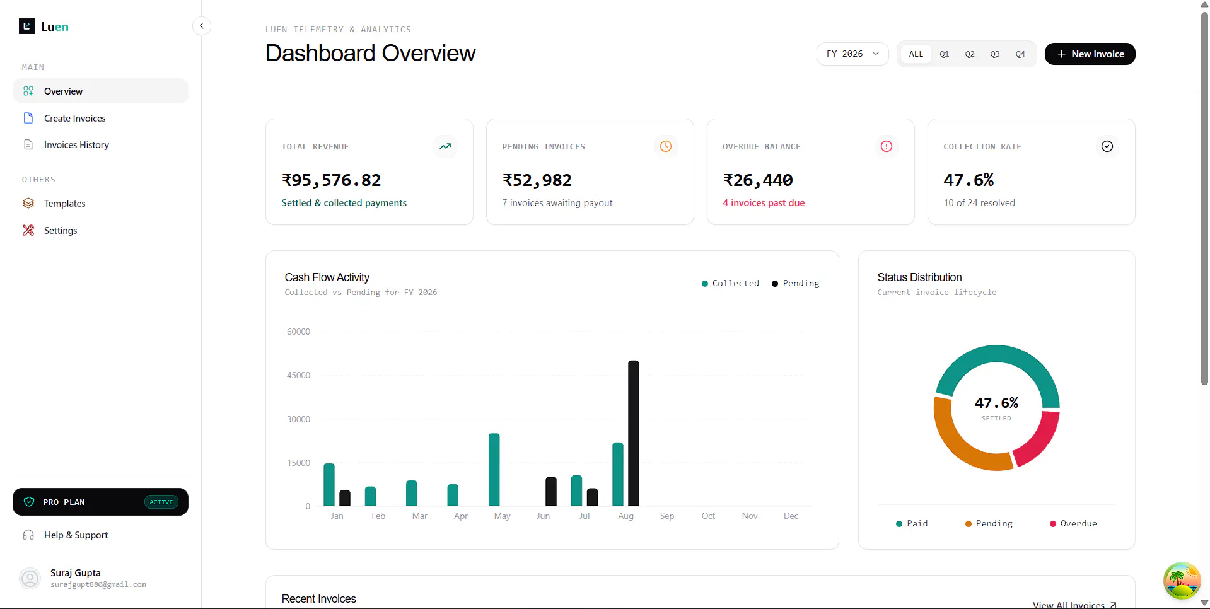Click the red Overdue donut segment

1043,441
